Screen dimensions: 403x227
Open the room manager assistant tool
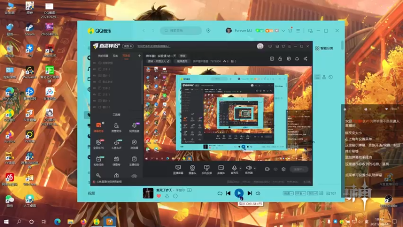point(116,127)
